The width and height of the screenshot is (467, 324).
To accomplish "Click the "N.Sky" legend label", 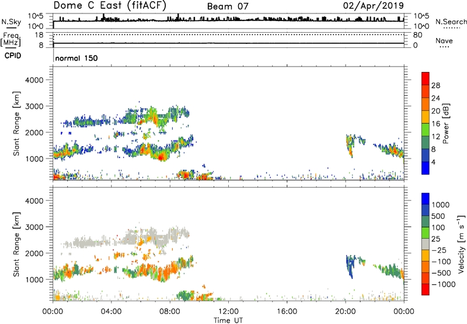I will [x=11, y=22].
